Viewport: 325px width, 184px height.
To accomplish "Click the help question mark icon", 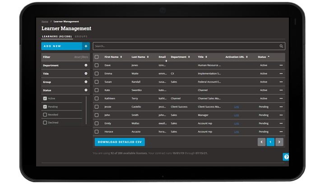I will click(x=286, y=157).
